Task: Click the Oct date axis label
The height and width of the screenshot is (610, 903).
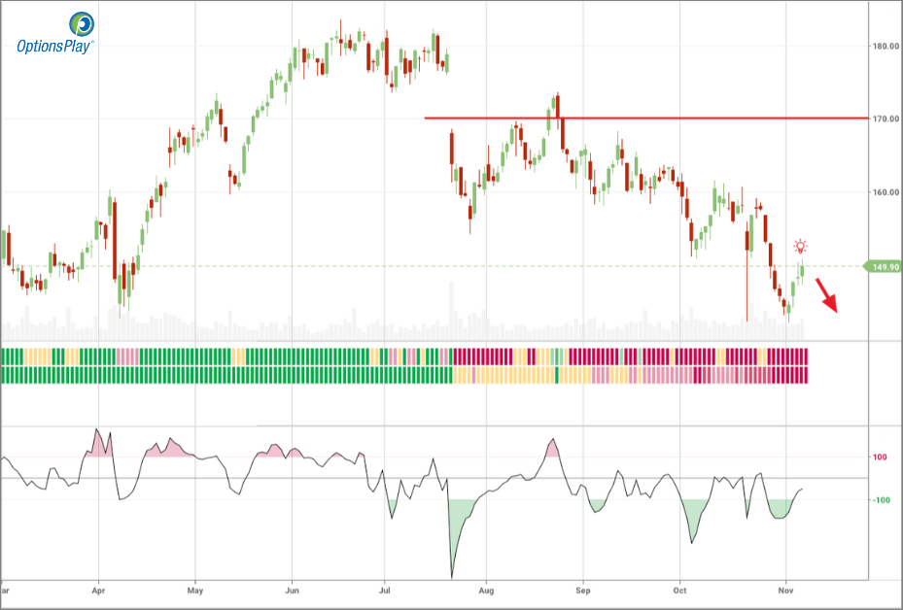Action: [679, 590]
